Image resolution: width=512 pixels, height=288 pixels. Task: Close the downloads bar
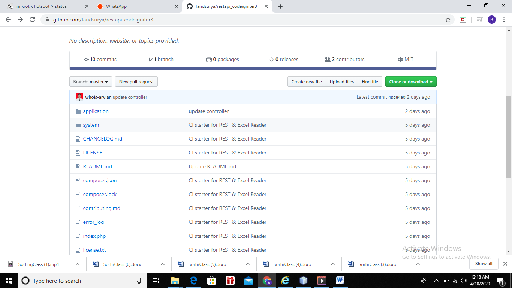505,264
